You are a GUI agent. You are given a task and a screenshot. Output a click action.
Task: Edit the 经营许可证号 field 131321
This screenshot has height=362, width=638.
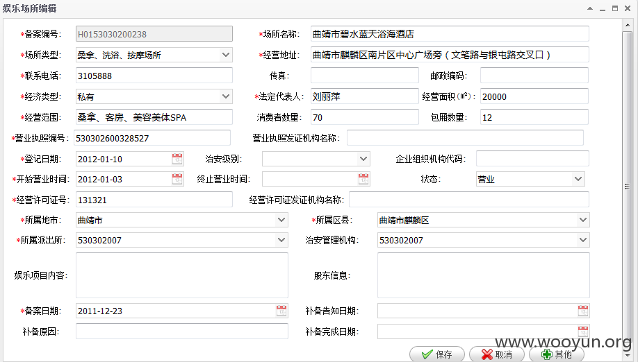click(x=154, y=200)
